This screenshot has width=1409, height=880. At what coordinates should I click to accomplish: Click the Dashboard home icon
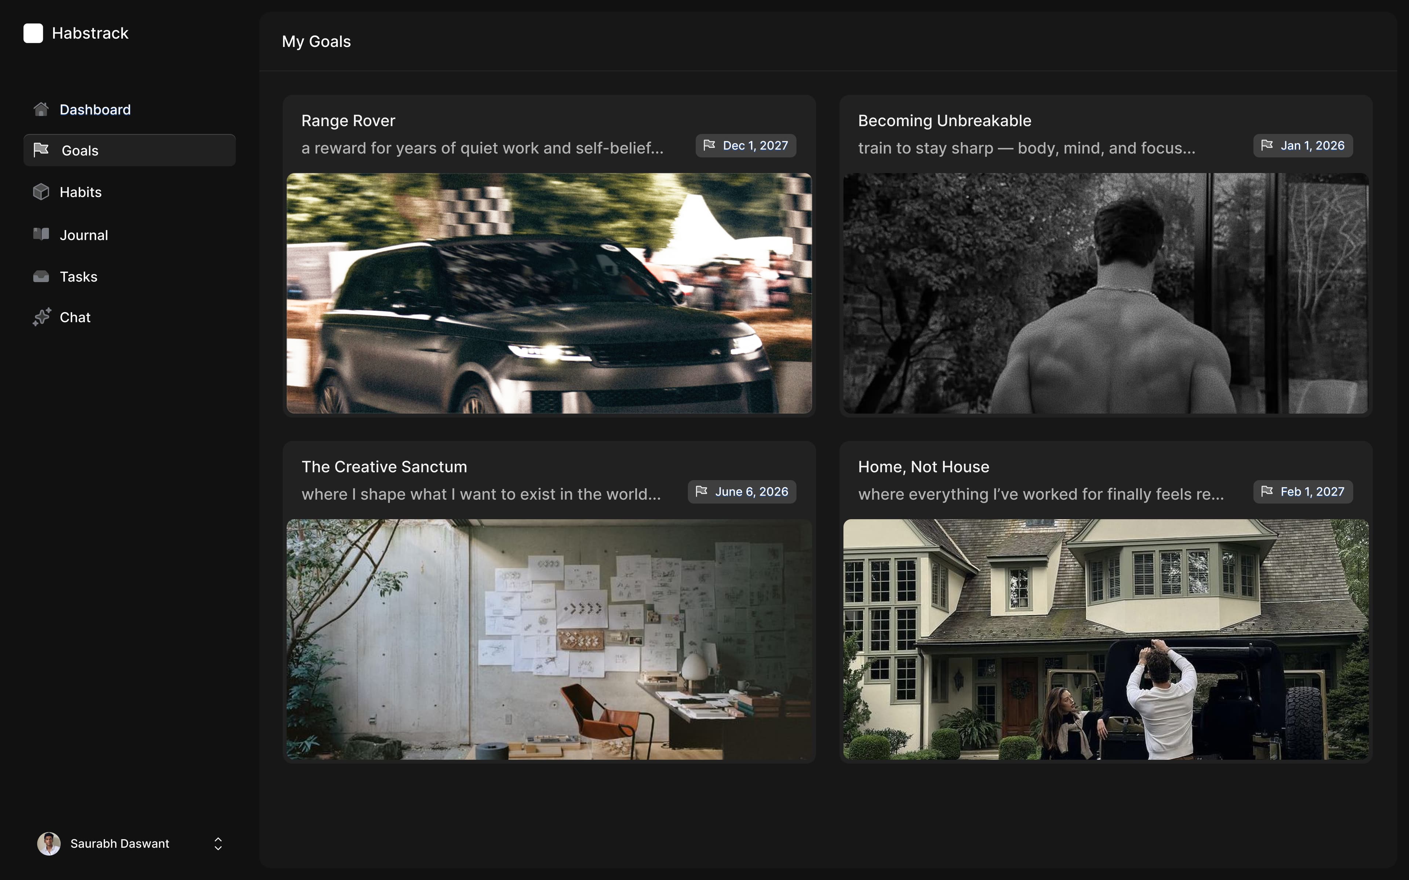click(41, 109)
